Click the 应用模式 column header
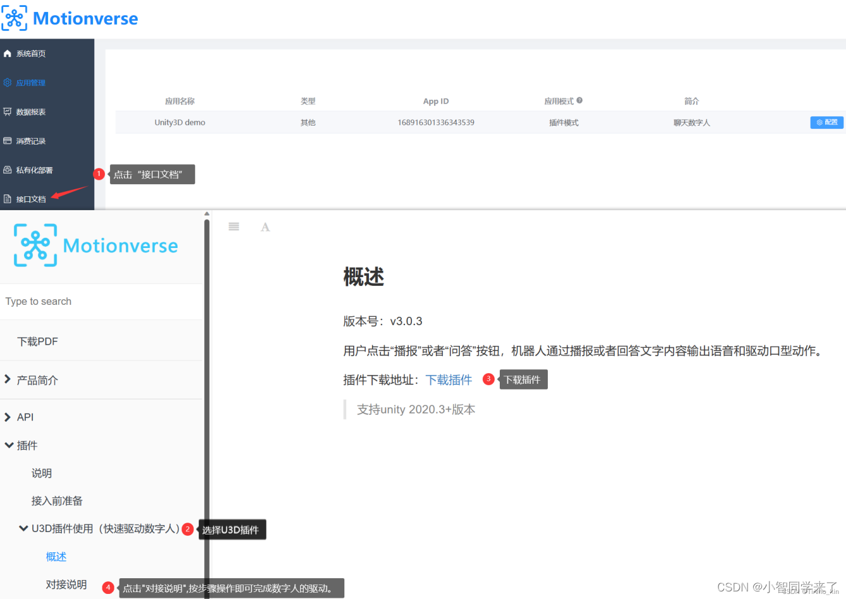Screen dimensions: 846x599 559,101
